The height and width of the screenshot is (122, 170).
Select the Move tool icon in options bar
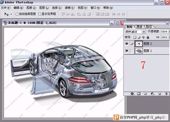pyautogui.click(x=6, y=14)
